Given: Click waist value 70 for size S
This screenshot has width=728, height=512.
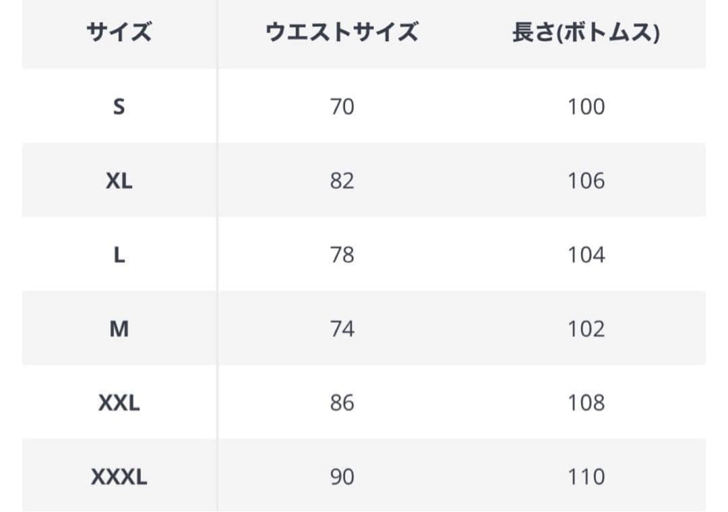Looking at the screenshot, I should coord(342,106).
